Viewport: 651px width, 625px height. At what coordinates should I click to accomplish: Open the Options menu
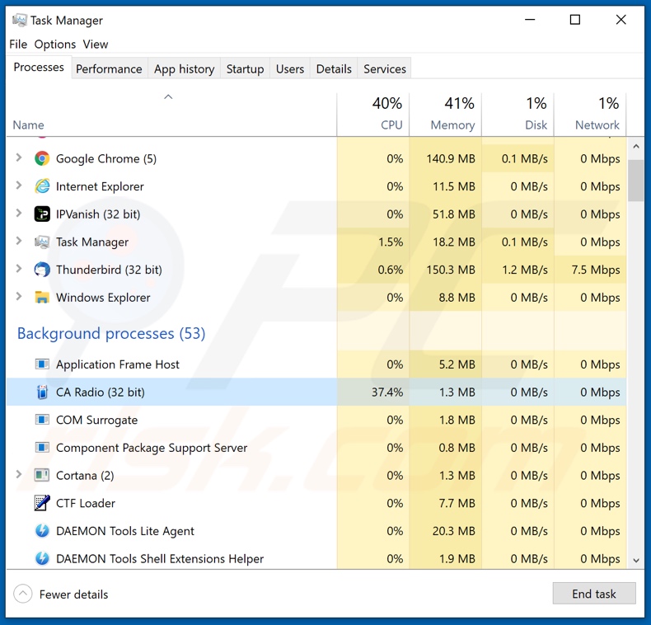click(55, 44)
